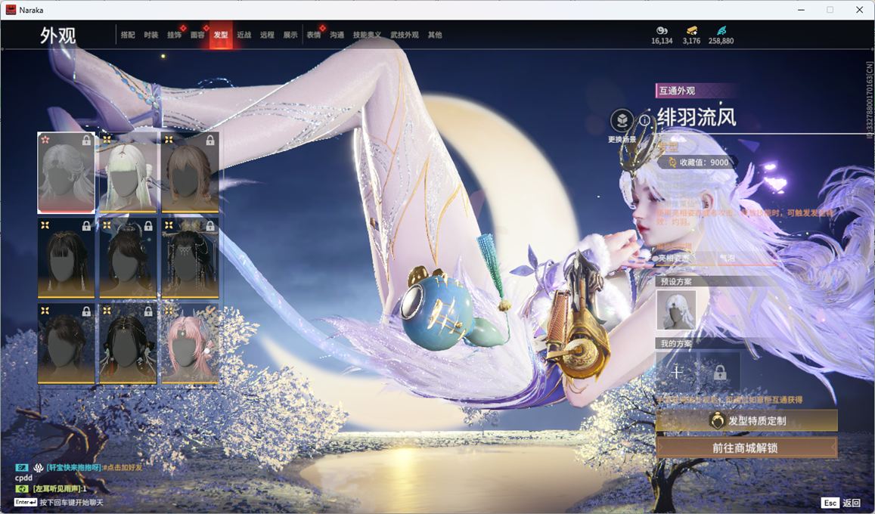Click the 前往商城解锁 button
875x514 pixels.
[746, 447]
